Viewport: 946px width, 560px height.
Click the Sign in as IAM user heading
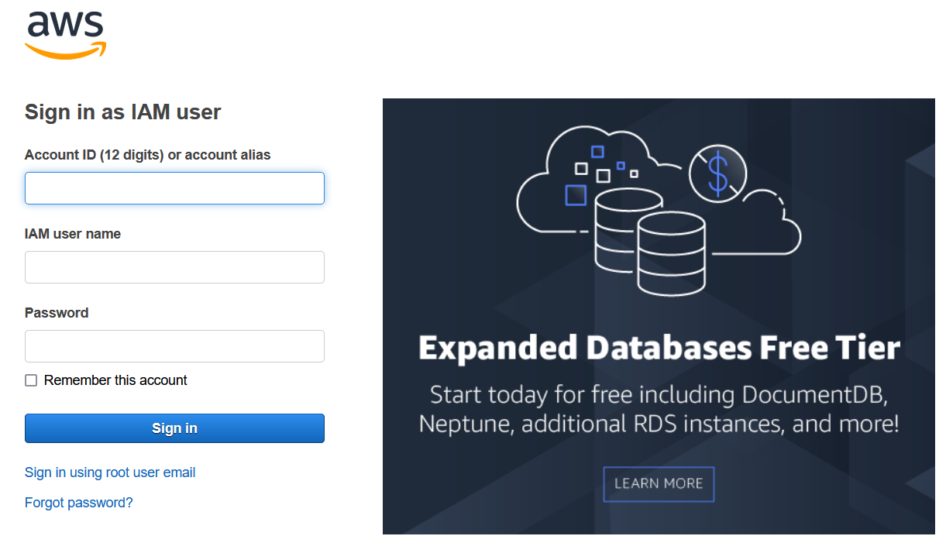(123, 112)
